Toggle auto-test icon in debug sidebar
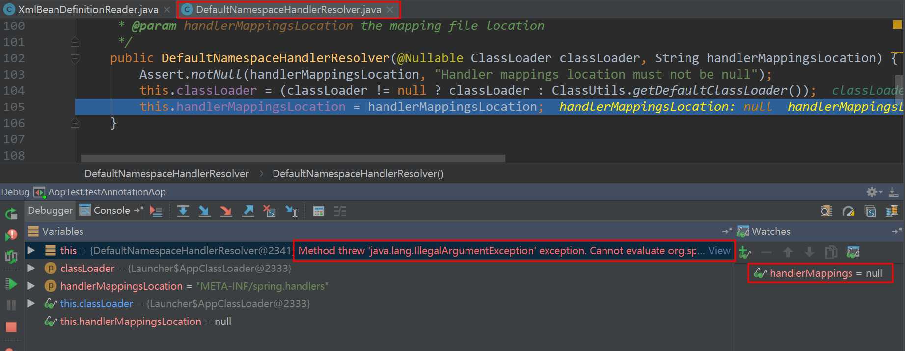 pos(11,256)
